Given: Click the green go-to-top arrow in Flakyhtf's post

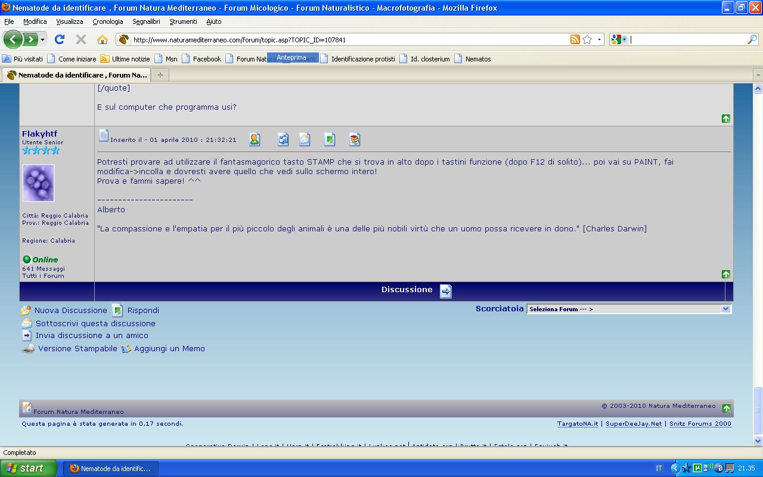Looking at the screenshot, I should click(725, 274).
